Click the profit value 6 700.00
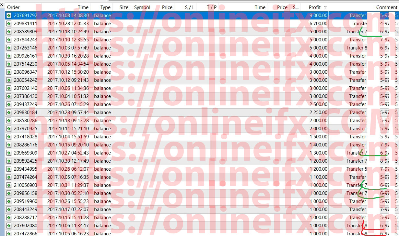Viewport: 399px width, 236px height. [x=318, y=24]
